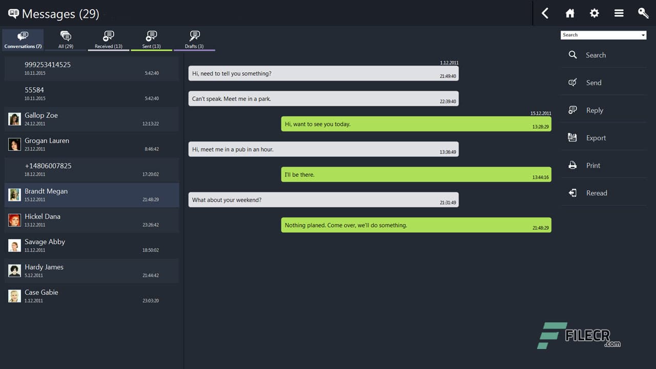The height and width of the screenshot is (369, 656).
Task: Click the Export messages icon
Action: point(573,137)
